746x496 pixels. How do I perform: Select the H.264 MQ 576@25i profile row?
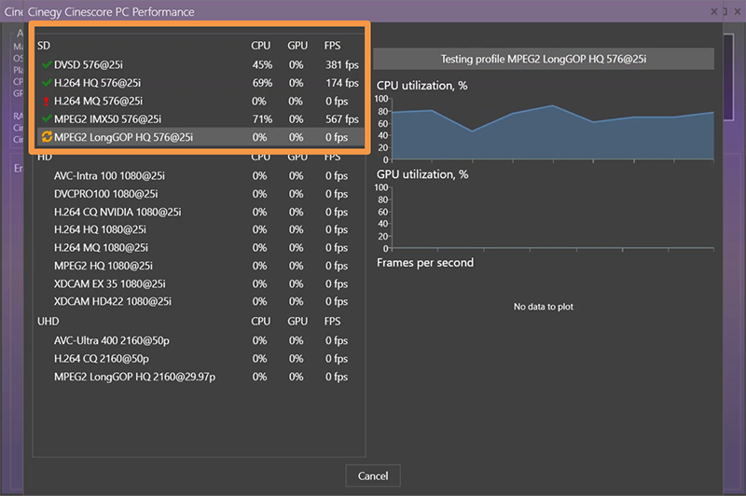coord(200,101)
